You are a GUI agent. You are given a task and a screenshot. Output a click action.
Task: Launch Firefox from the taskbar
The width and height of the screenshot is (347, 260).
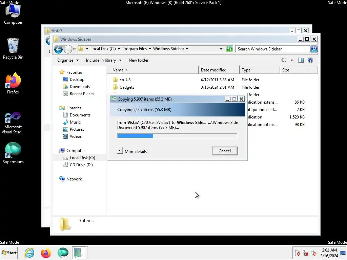pos(46,253)
